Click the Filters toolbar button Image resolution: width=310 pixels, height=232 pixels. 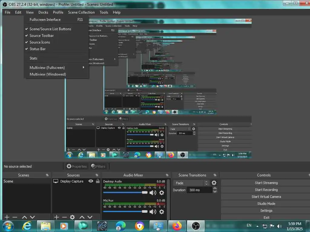point(98,166)
